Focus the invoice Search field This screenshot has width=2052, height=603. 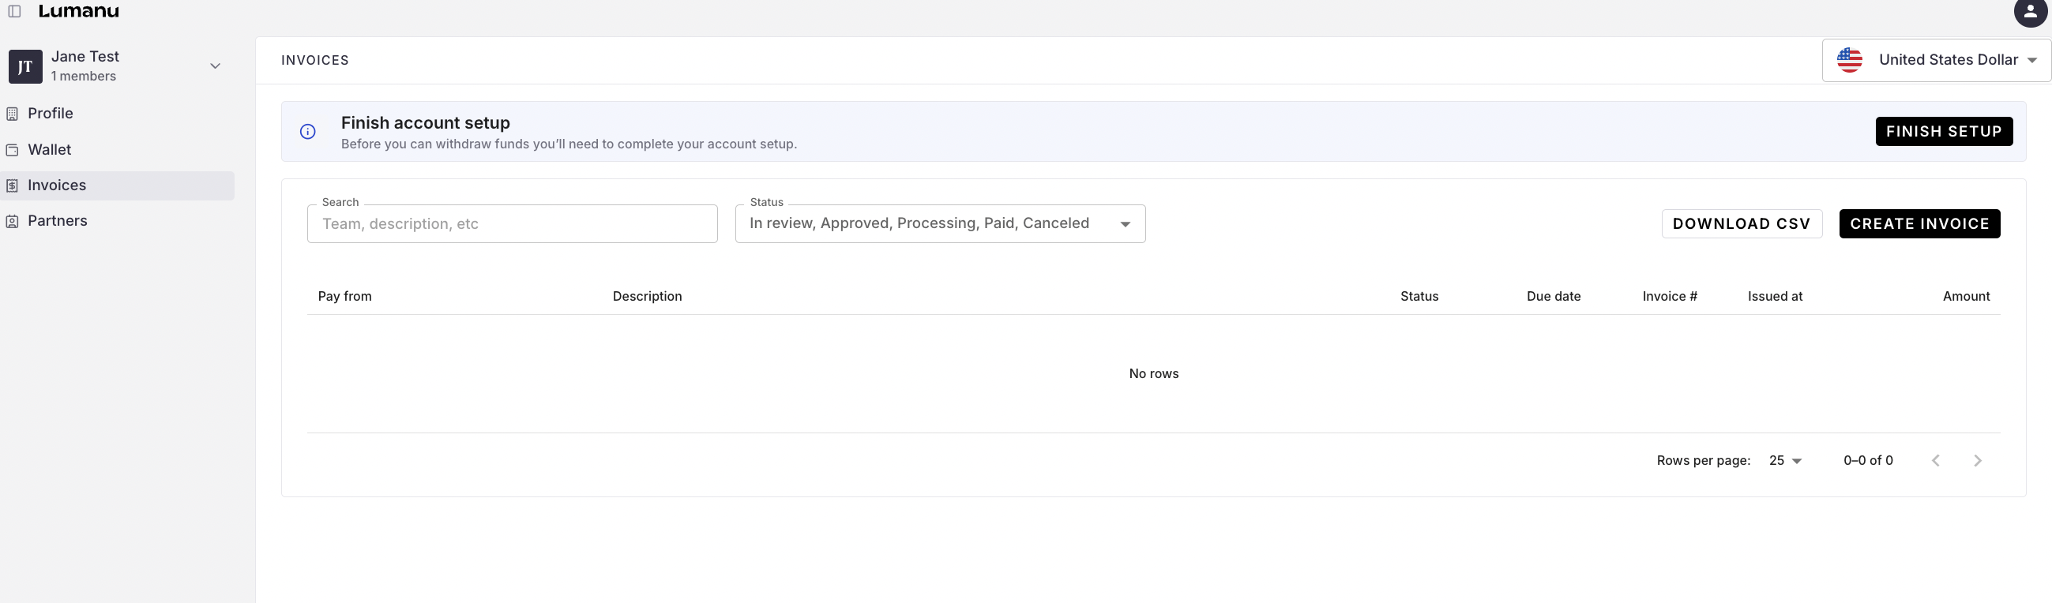click(511, 224)
